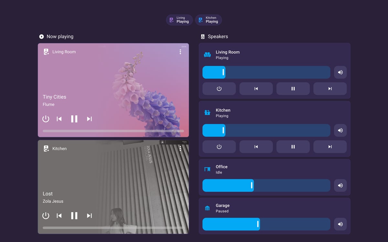Viewport: 388px width, 242px height.
Task: Pause Lost by Zola Jesus
Action: (x=74, y=216)
